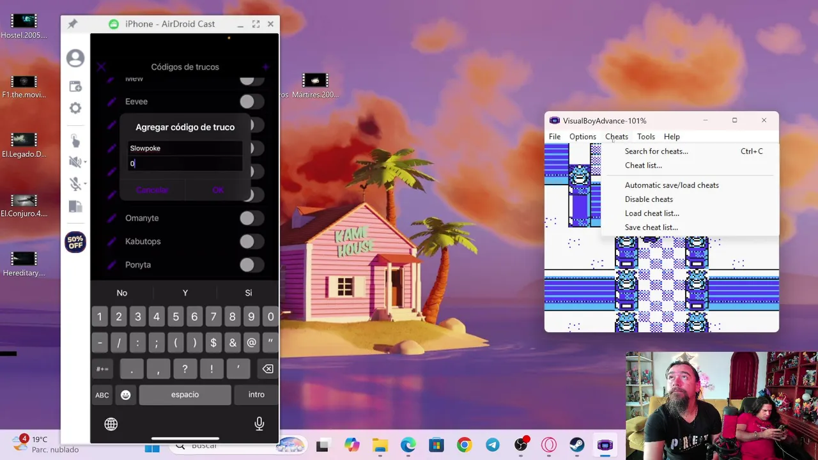Toggle the Ponyta cheat switch
The height and width of the screenshot is (460, 818).
[x=251, y=264]
